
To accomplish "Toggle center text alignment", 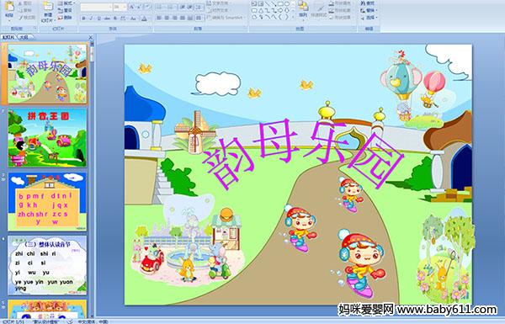I will 167,18.
